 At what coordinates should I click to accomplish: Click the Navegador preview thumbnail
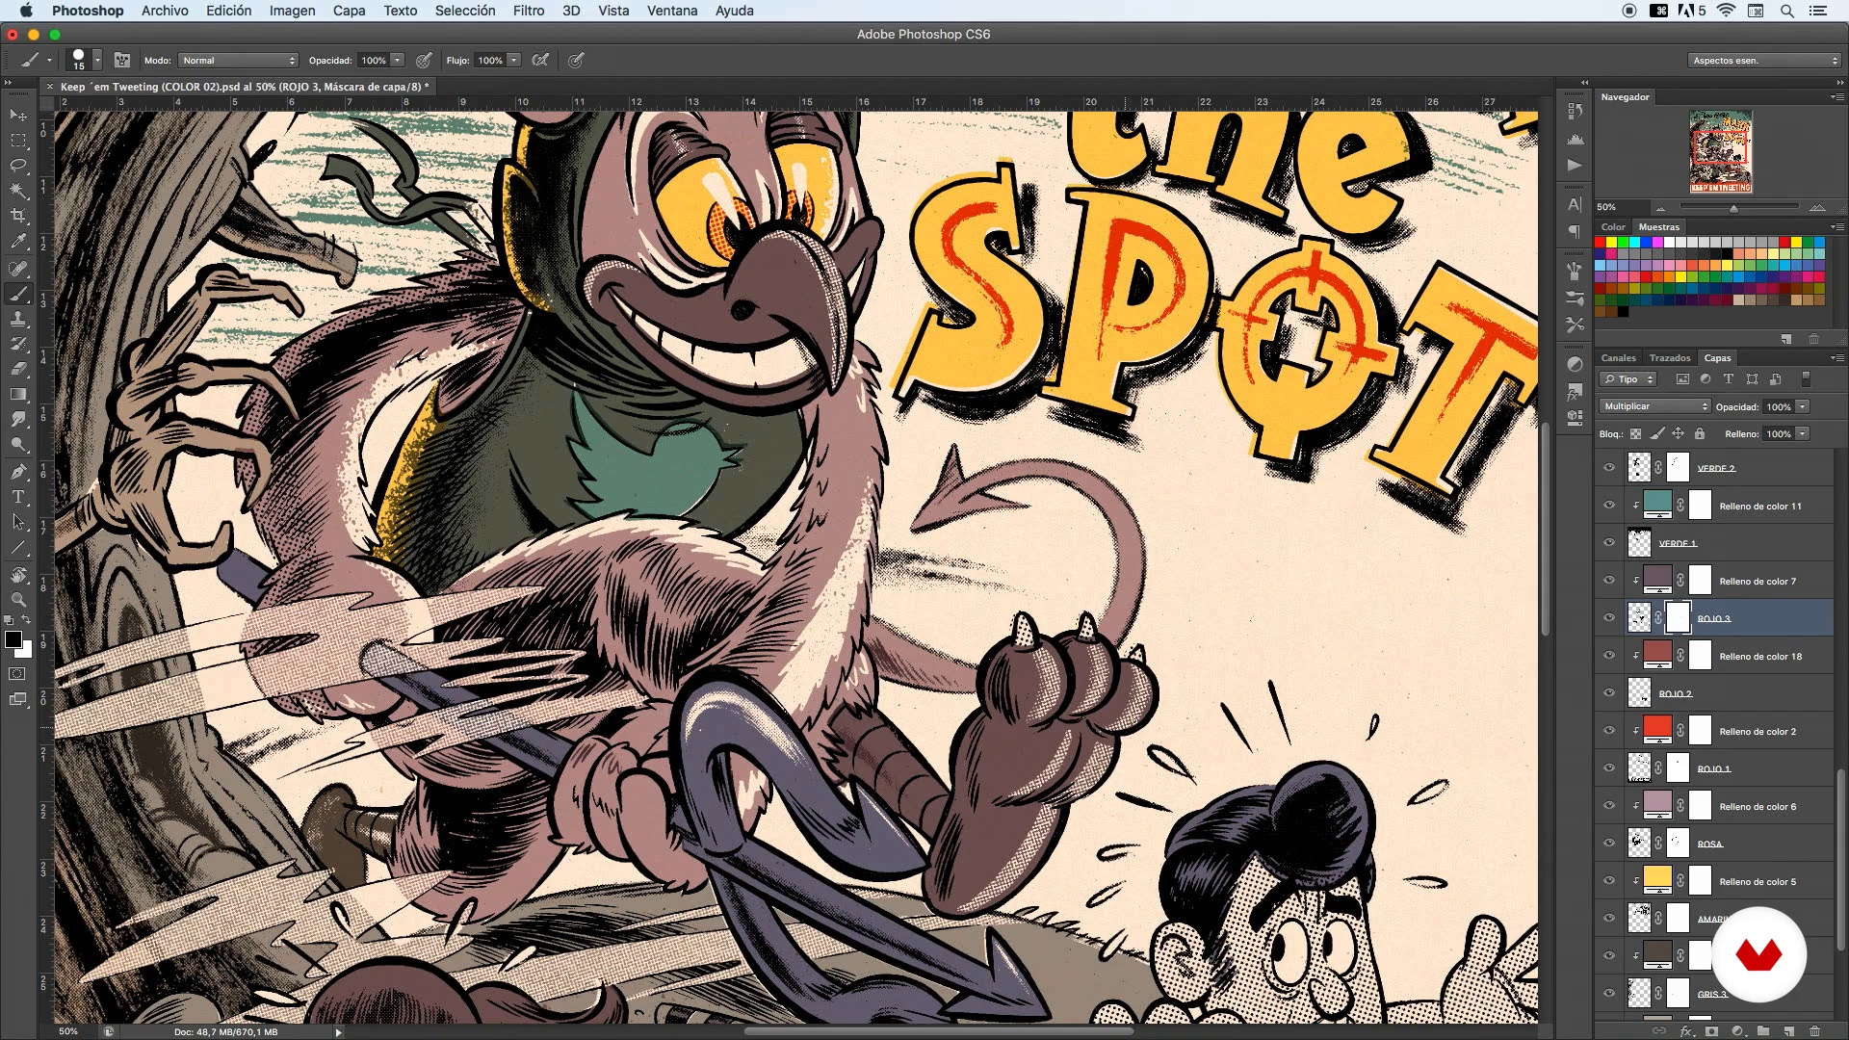[x=1720, y=152]
